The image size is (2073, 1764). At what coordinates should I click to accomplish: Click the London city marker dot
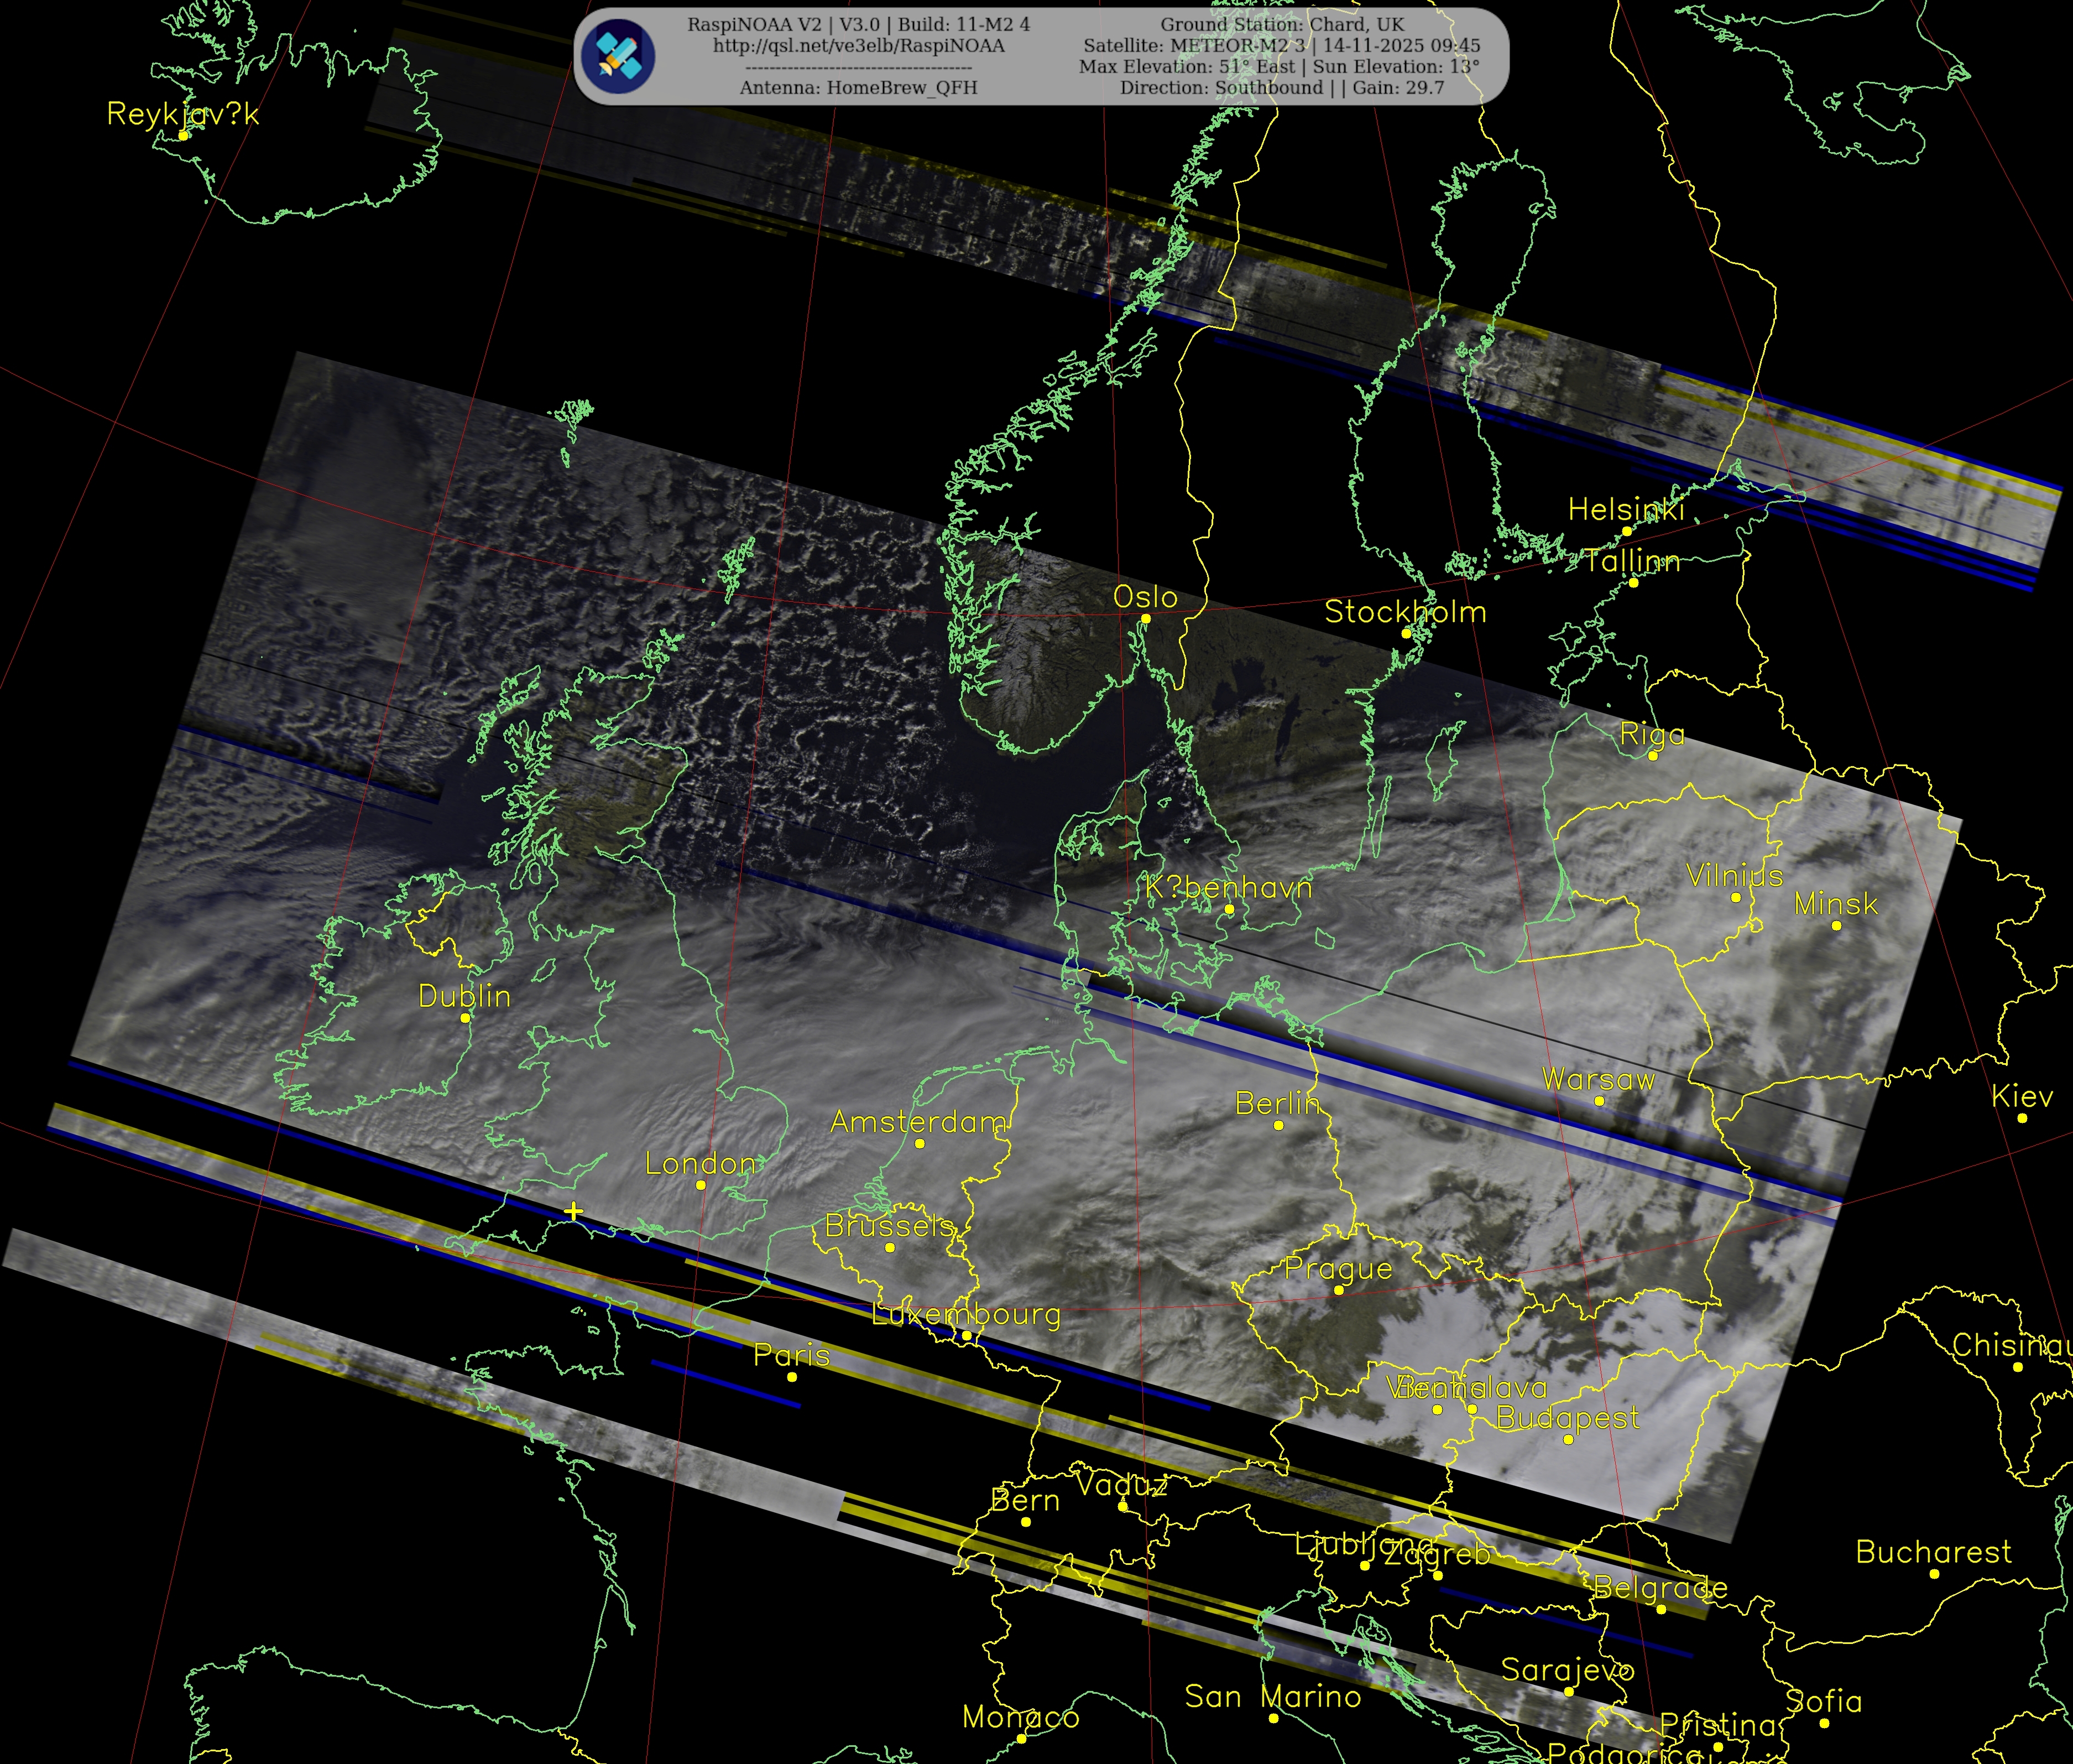point(701,1185)
